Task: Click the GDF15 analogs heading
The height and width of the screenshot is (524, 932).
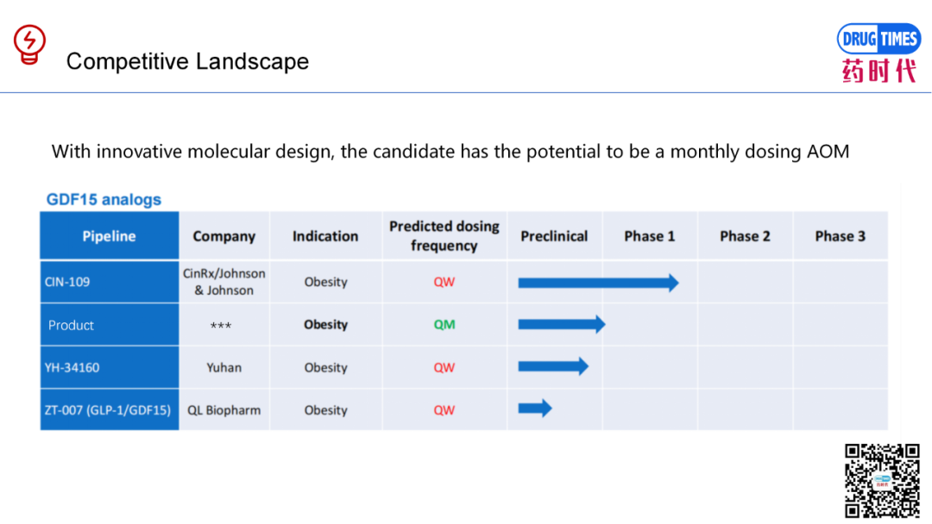Action: click(x=104, y=199)
